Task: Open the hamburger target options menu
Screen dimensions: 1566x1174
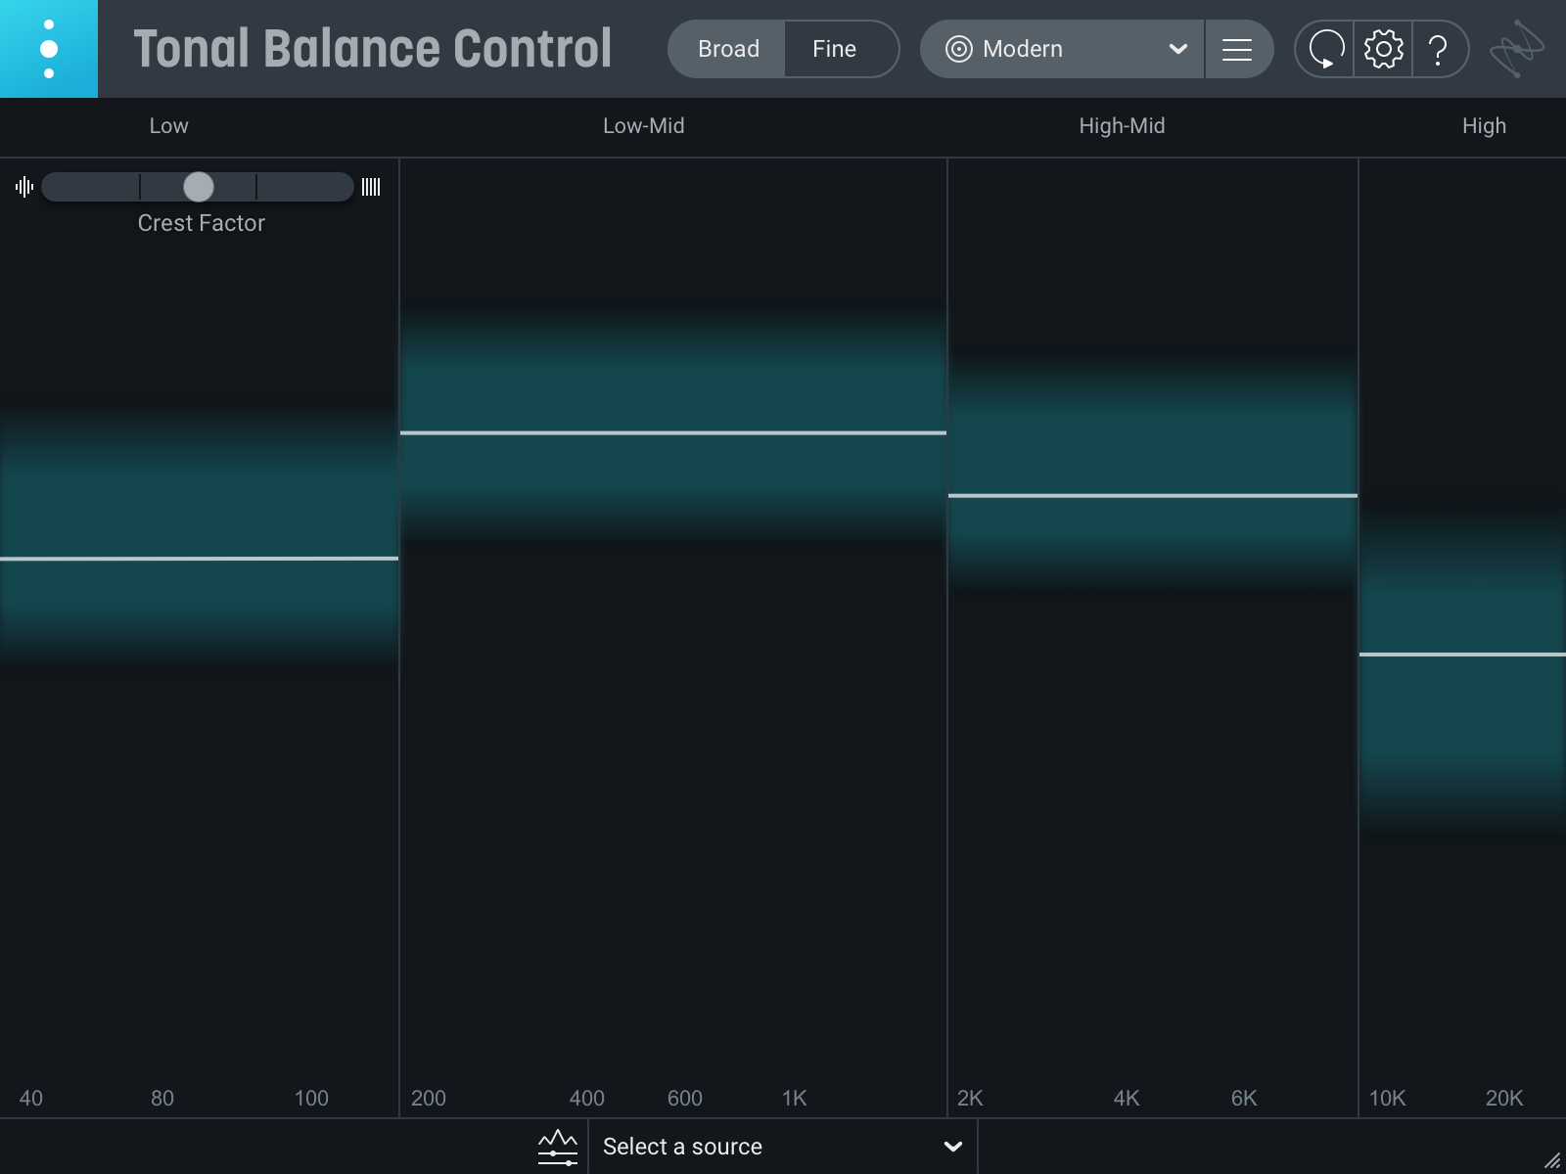Action: pos(1237,49)
